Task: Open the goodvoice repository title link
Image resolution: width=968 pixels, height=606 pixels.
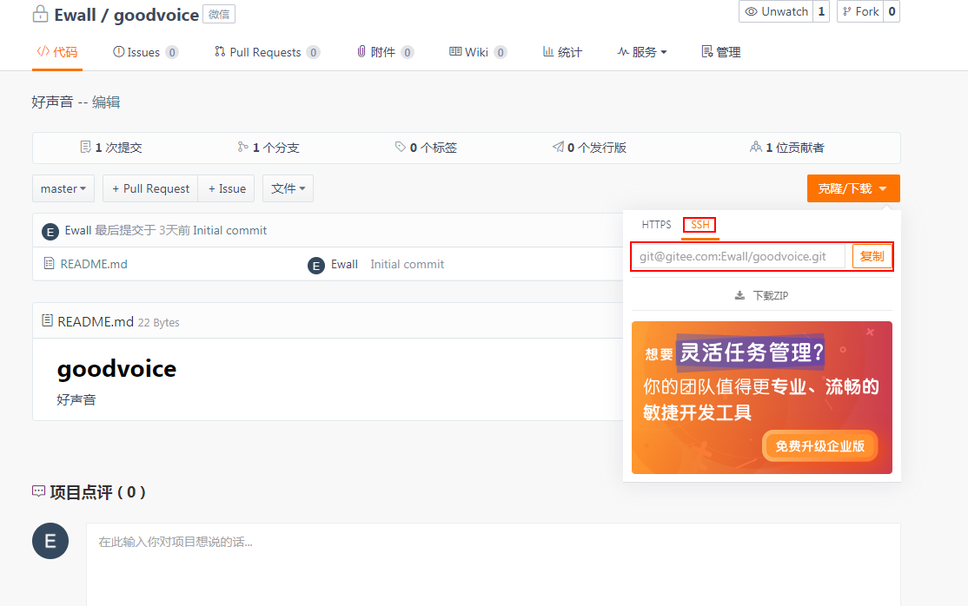Action: click(156, 15)
